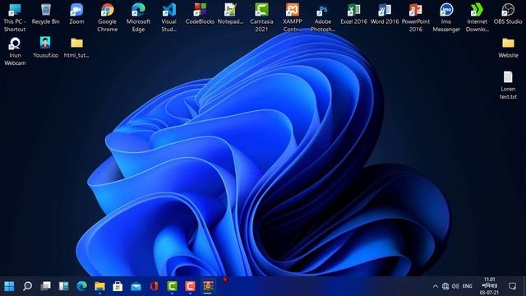Select the Zoom desktop shortcut
Screen dimensions: 526x296
pos(76,14)
